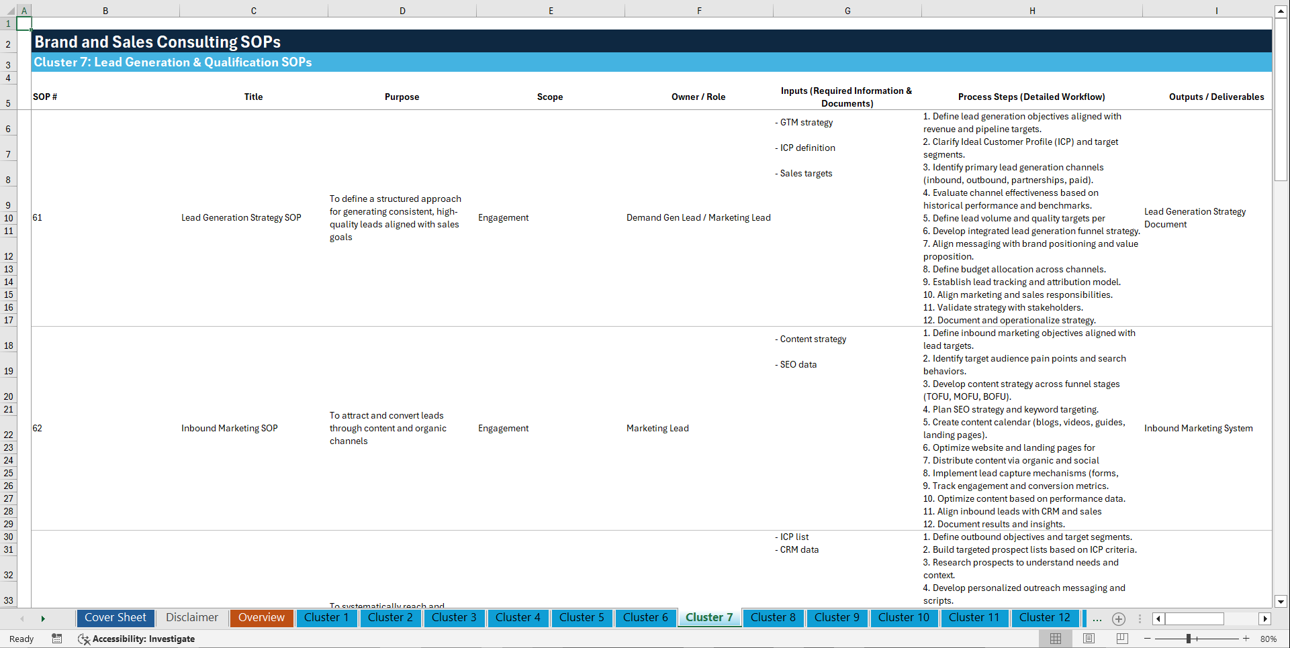Click the 'Ready' status indicator
Screen dimensions: 1290x648
(x=21, y=639)
